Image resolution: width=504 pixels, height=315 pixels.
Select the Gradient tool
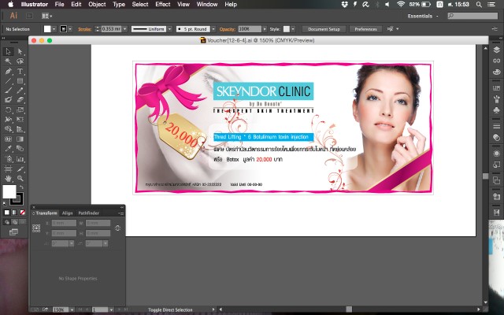click(x=20, y=139)
